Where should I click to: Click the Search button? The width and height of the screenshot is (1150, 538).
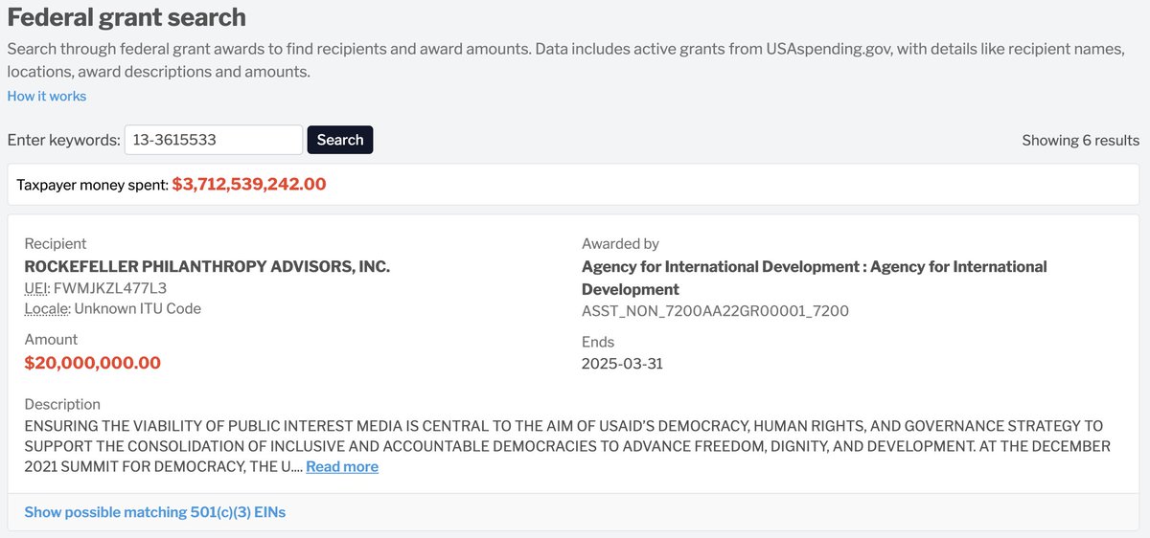340,140
